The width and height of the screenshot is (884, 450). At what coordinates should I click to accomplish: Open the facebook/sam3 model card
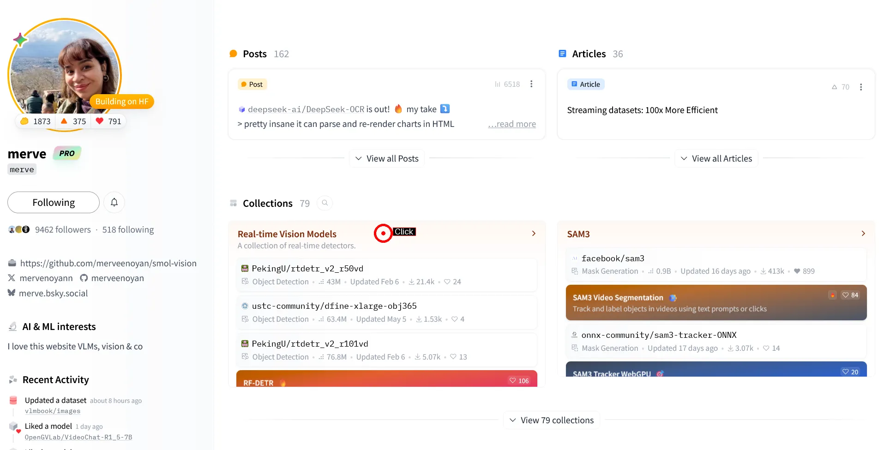[x=613, y=258]
